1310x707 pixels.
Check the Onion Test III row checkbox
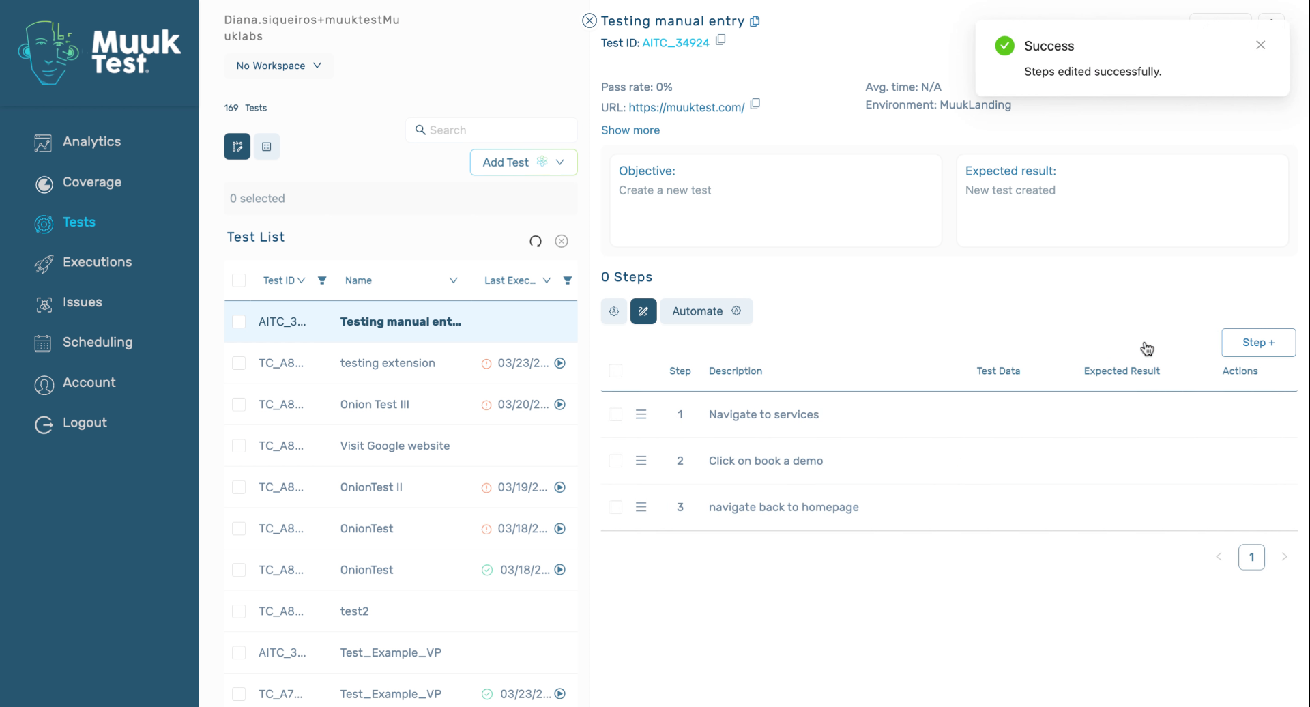point(239,405)
